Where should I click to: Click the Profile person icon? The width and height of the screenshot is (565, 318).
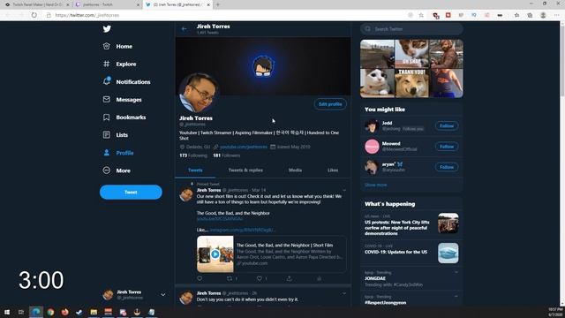click(x=106, y=153)
